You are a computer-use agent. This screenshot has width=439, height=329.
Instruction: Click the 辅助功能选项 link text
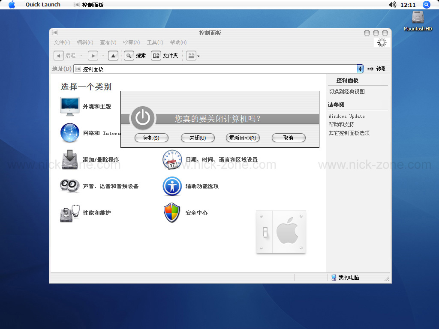[x=202, y=186]
